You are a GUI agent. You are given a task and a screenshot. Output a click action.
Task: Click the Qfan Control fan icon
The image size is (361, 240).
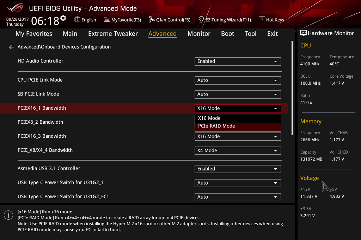tap(152, 20)
